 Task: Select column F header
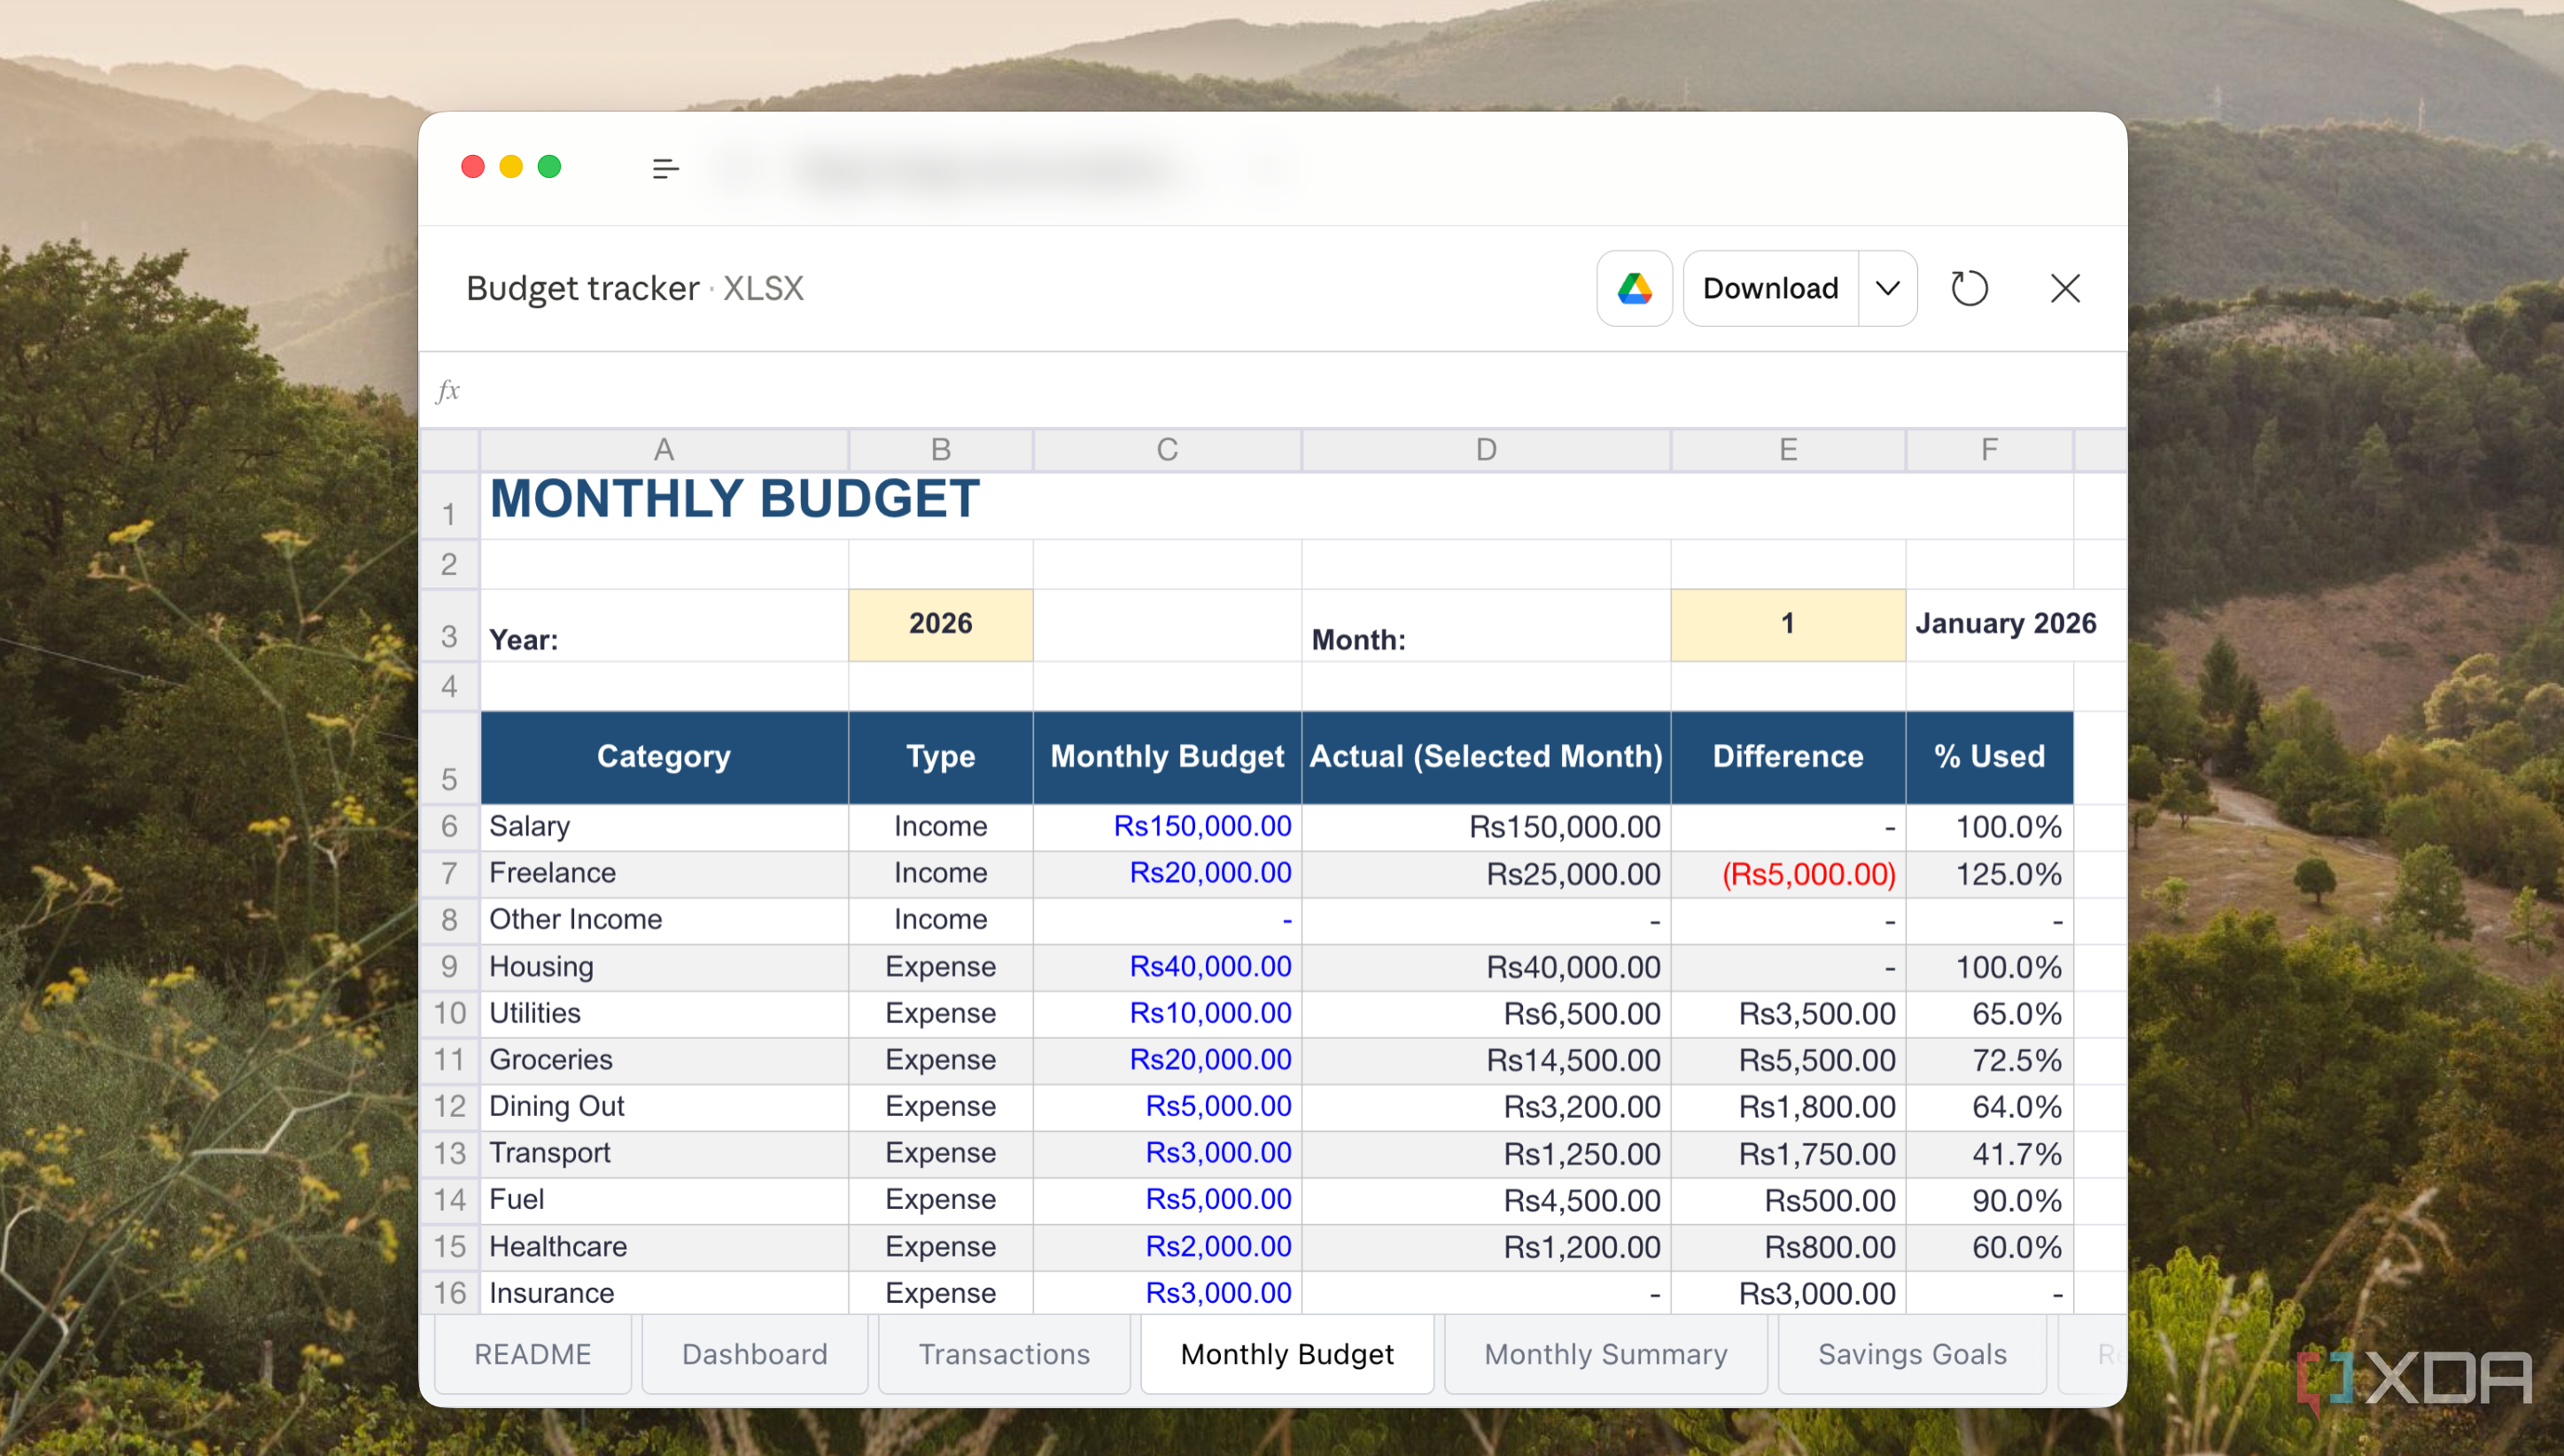click(x=1989, y=450)
